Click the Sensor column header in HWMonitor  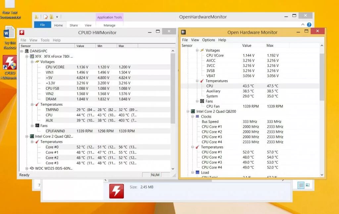coord(47,46)
